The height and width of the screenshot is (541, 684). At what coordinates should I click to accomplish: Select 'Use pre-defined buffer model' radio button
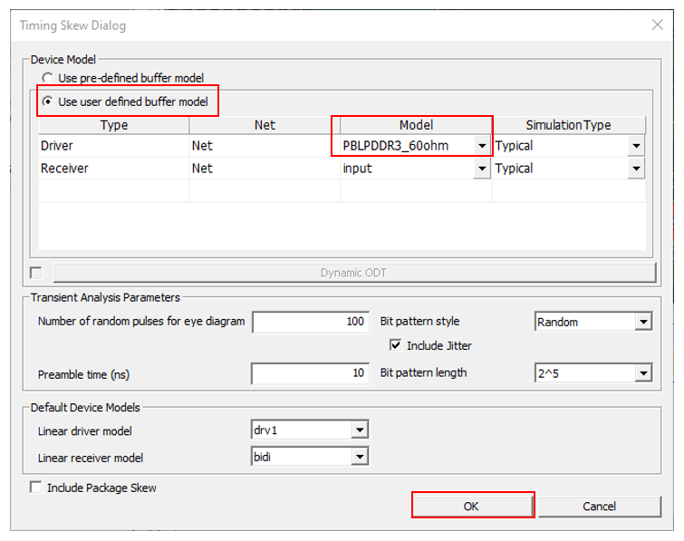click(48, 78)
